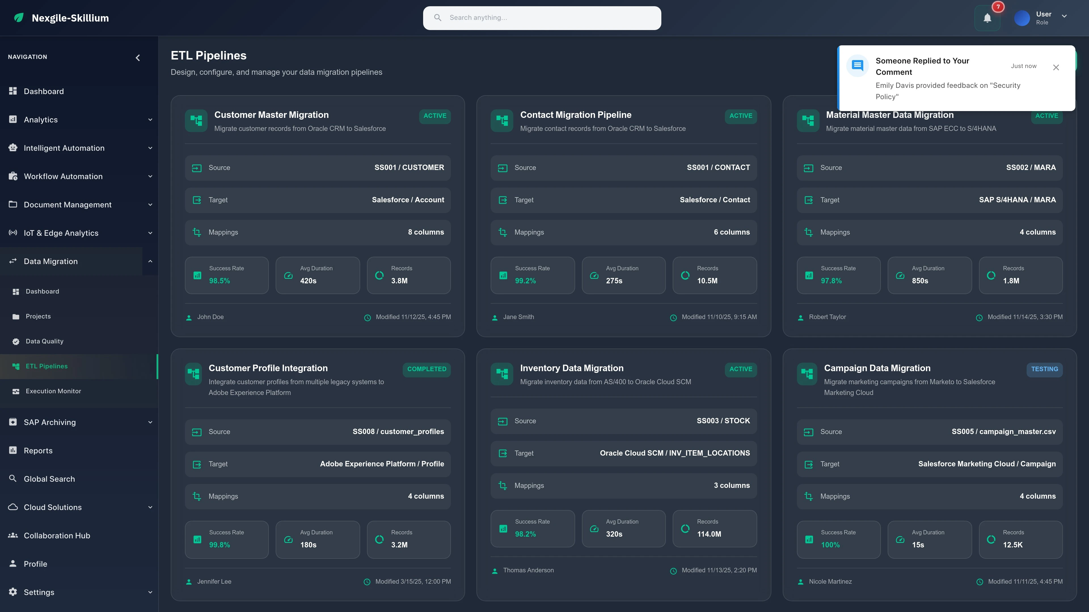Click the Nexgile-Skillium leaf logo

19,17
